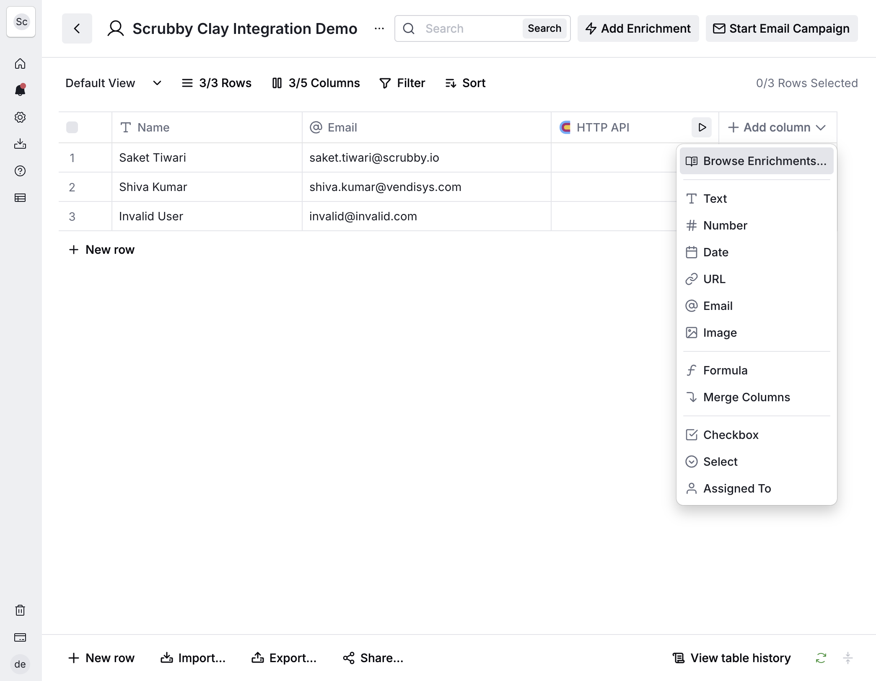The width and height of the screenshot is (876, 681).
Task: Run the HTTP API column play button
Action: click(x=702, y=127)
